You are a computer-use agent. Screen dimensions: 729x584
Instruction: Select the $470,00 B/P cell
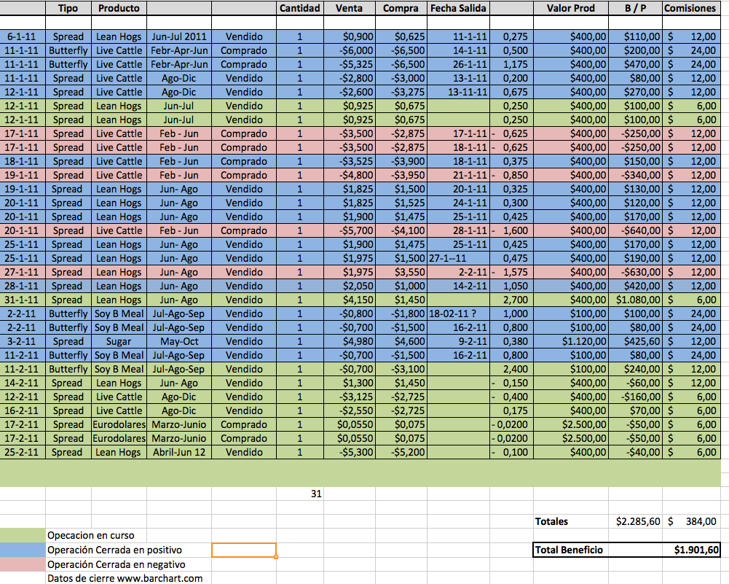(635, 64)
